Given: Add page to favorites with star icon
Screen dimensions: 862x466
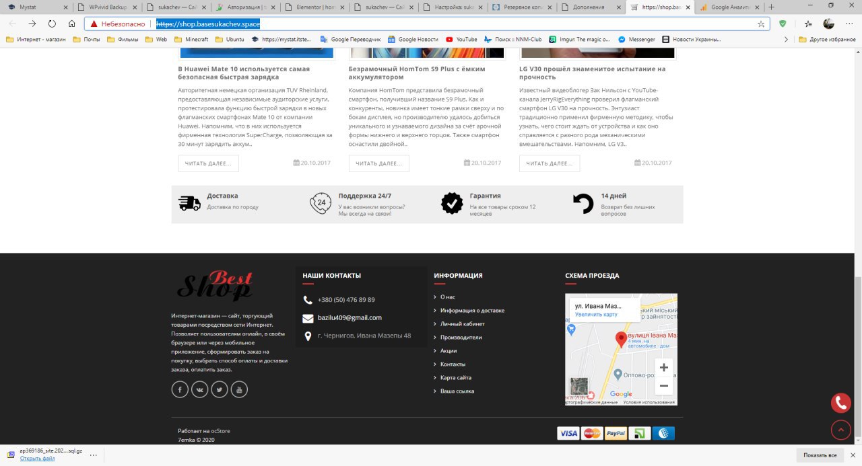Looking at the screenshot, I should pyautogui.click(x=761, y=24).
